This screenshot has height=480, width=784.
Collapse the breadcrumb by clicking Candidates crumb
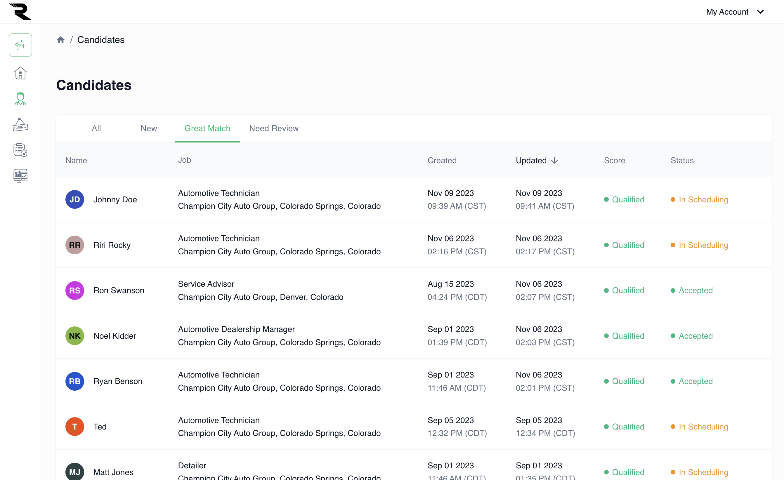click(x=101, y=39)
